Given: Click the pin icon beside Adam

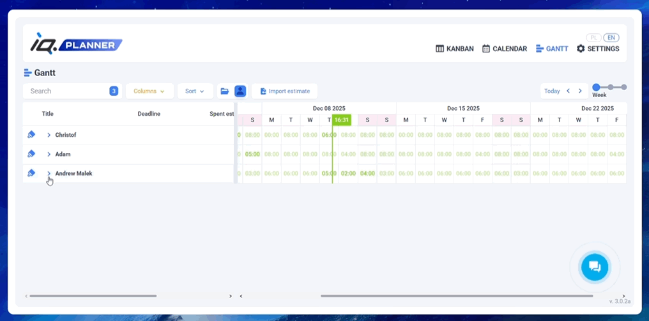Looking at the screenshot, I should (x=31, y=154).
